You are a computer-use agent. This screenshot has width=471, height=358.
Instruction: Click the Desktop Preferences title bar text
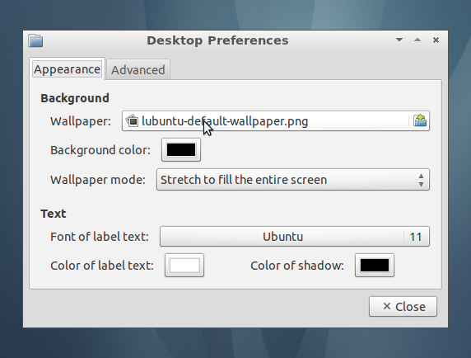point(217,40)
